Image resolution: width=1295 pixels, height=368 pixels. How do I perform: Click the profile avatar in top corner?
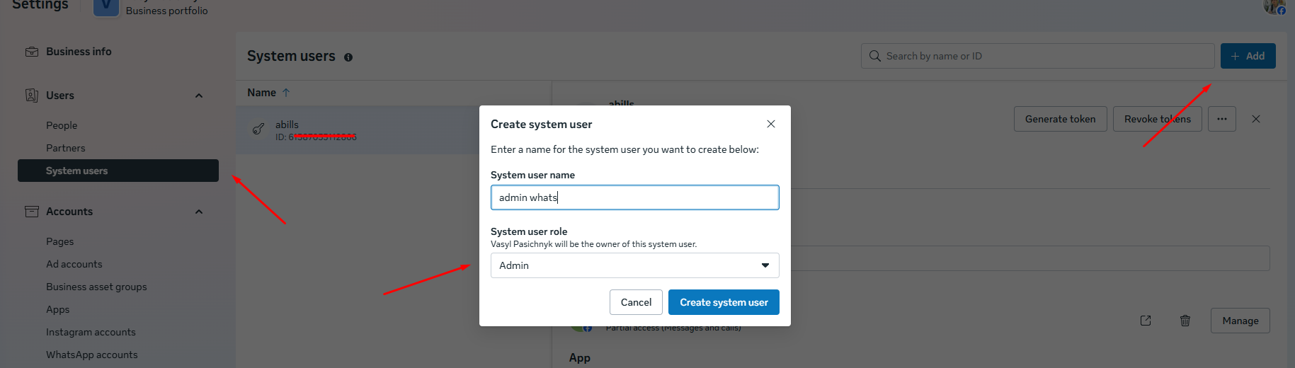point(1274,6)
